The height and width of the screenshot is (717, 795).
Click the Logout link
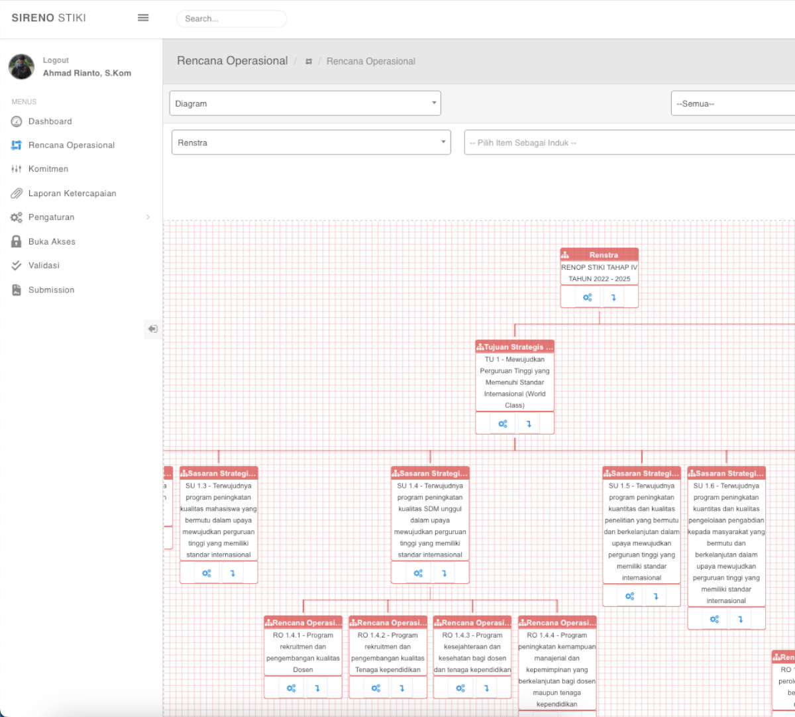(x=56, y=60)
